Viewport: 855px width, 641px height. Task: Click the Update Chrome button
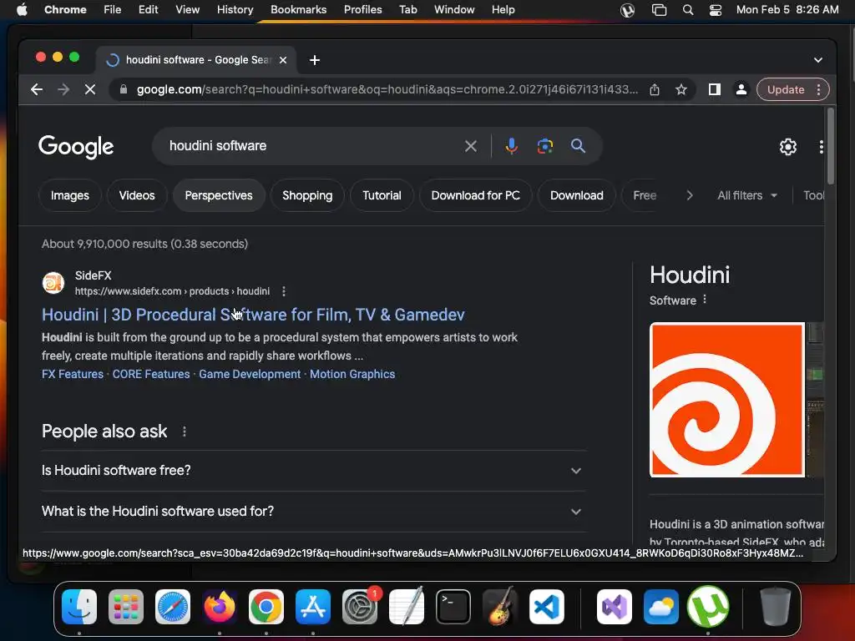click(x=785, y=89)
